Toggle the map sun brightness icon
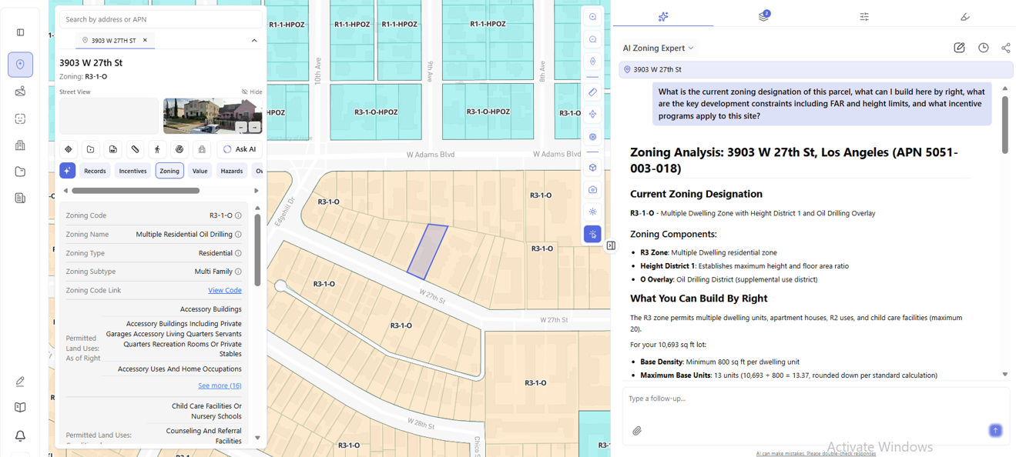Viewport: 1016px width, 457px height. click(592, 212)
